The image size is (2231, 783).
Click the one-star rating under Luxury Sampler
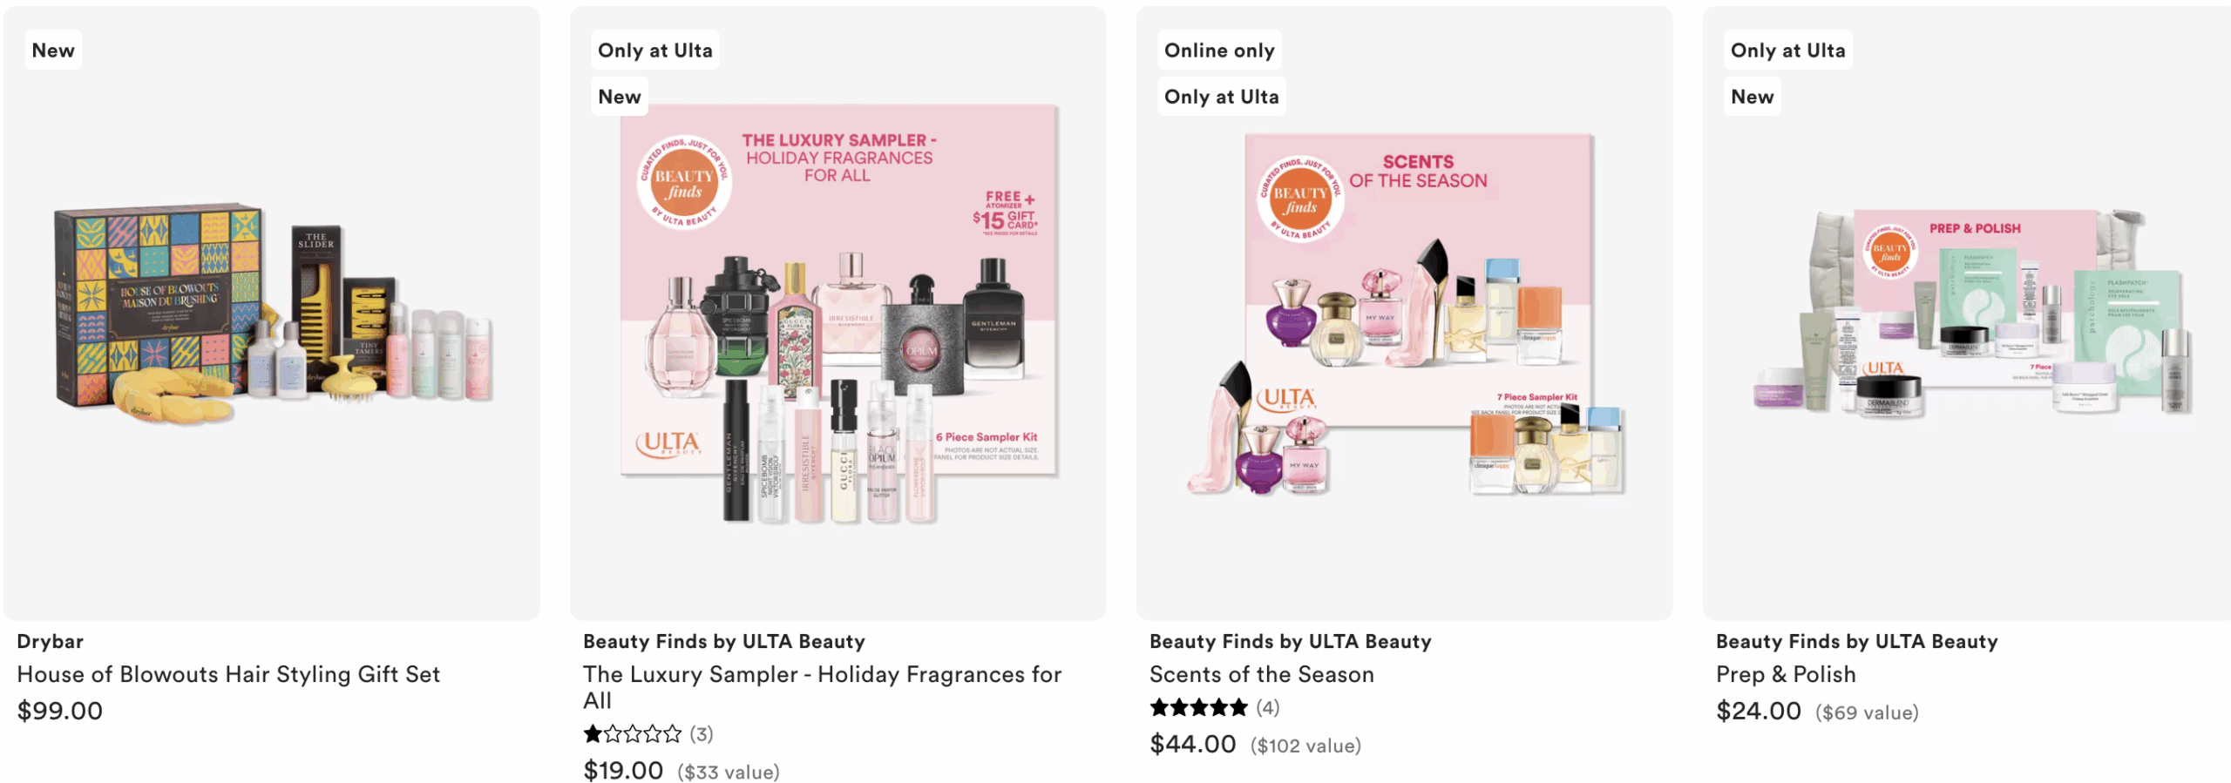coord(633,734)
